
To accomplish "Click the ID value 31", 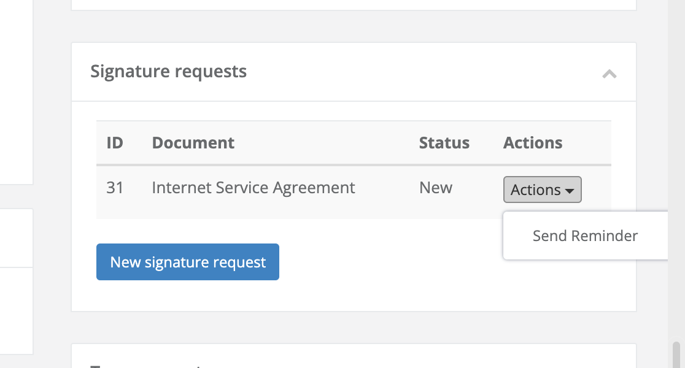I will click(115, 188).
